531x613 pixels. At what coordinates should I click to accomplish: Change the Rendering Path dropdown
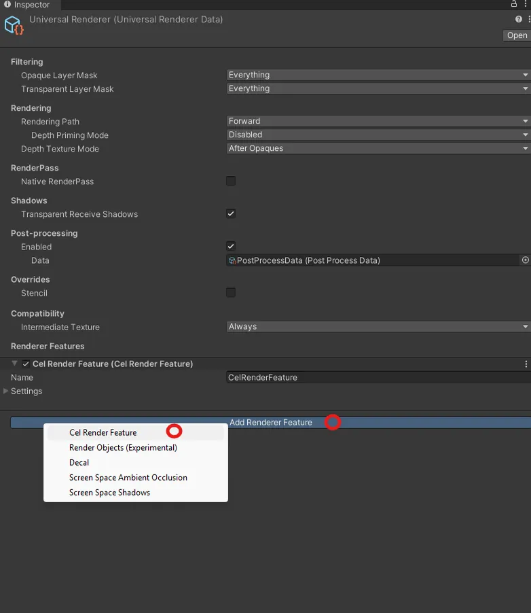pos(378,121)
